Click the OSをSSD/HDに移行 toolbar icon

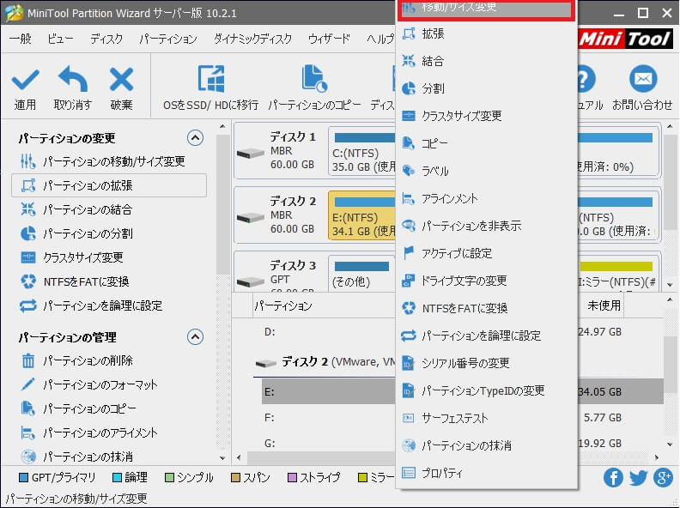click(x=210, y=80)
